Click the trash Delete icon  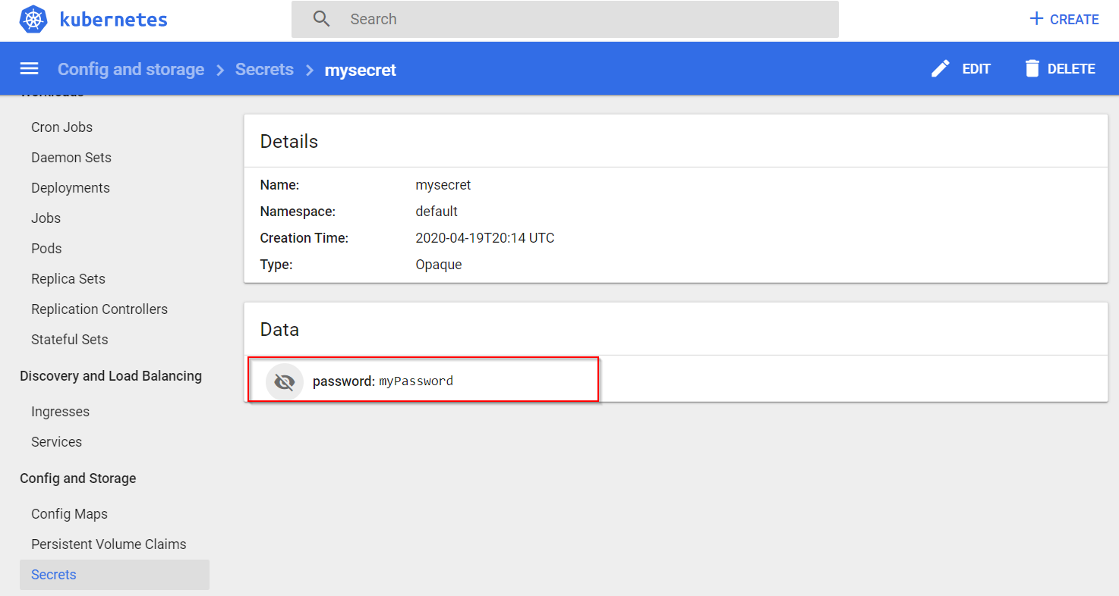point(1032,68)
